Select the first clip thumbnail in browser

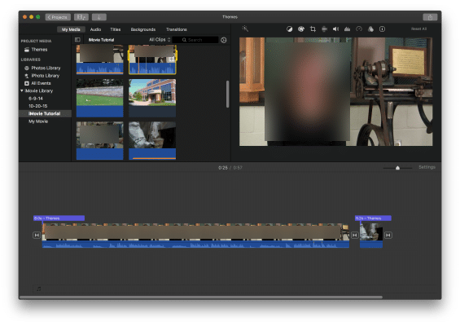[x=100, y=59]
